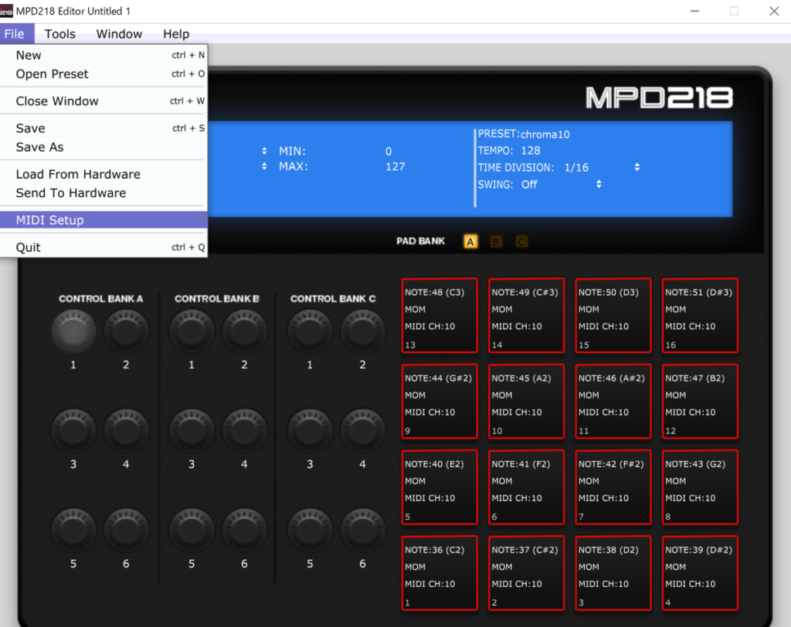Select pad 12 NOTE:47 (B2)
The height and width of the screenshot is (627, 791).
click(700, 401)
